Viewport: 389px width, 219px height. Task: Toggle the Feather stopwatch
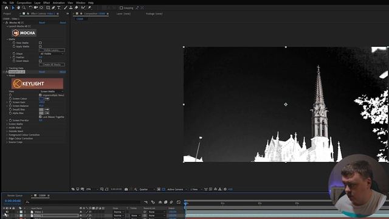click(14, 57)
